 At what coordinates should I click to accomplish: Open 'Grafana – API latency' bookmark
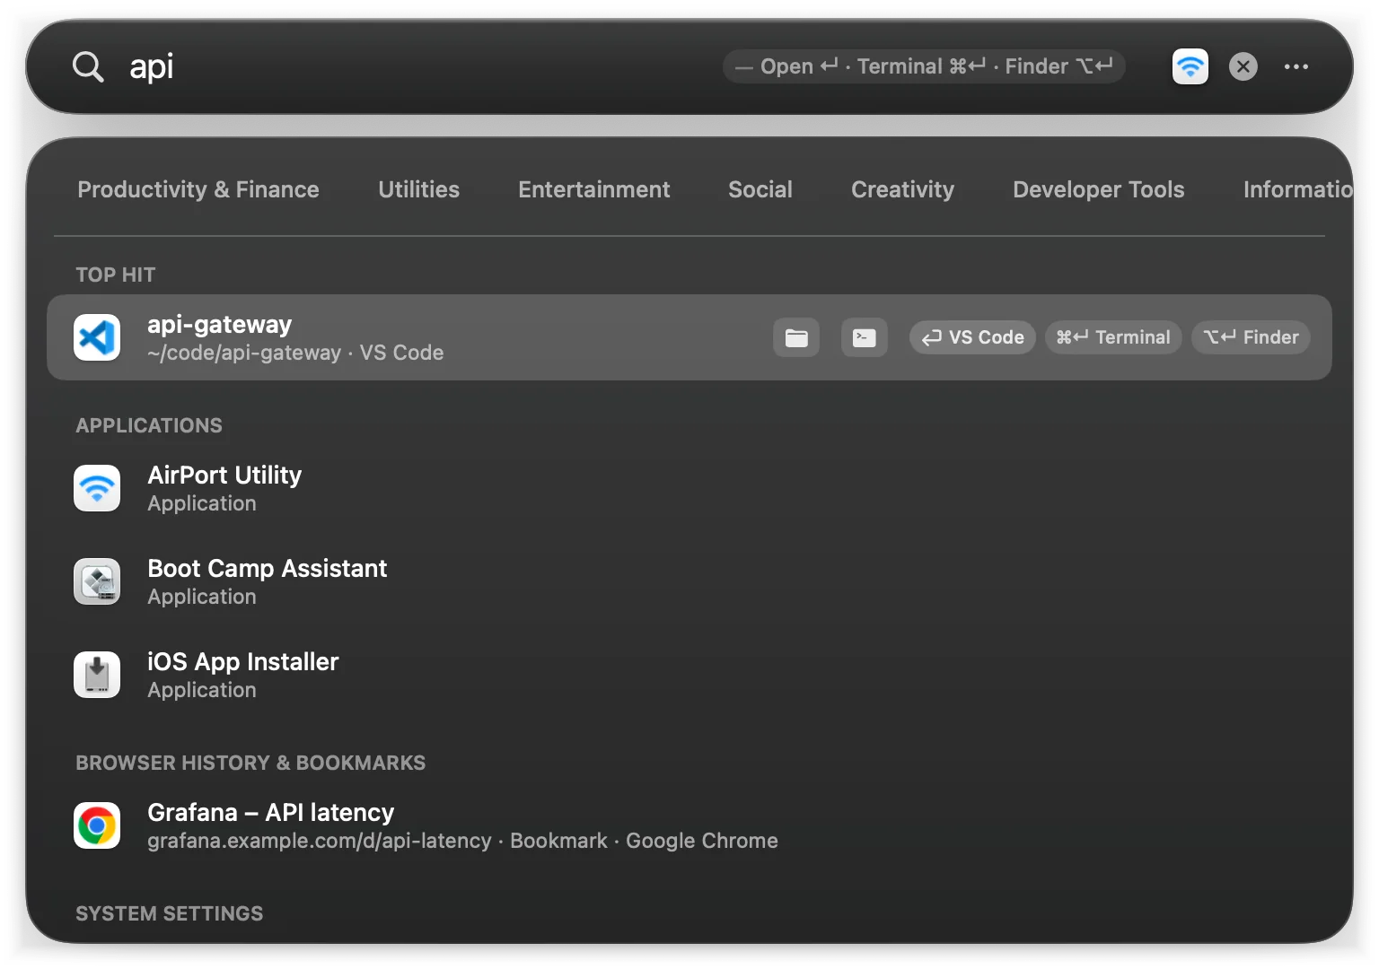click(x=271, y=812)
